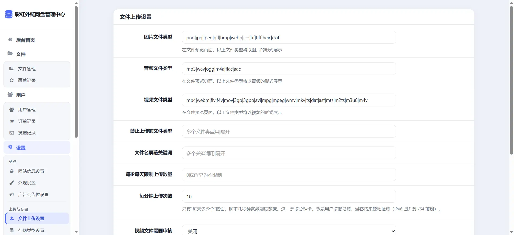This screenshot has width=514, height=235.
Task: Click the folder icon next to 文件管理
Action: tap(12, 69)
